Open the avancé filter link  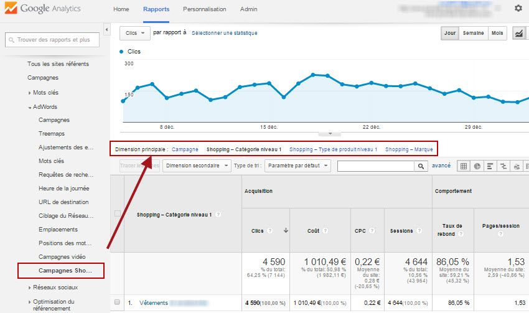[x=441, y=166]
